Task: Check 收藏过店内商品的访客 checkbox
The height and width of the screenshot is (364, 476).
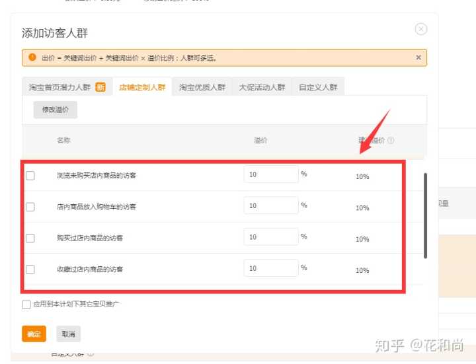Action: 30,270
